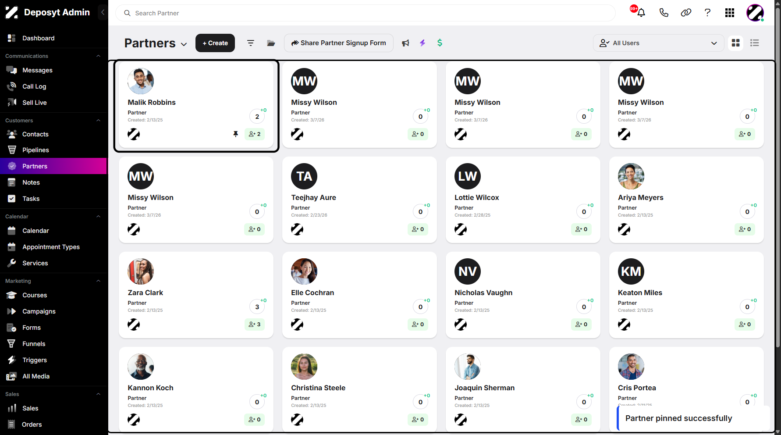Collapse the sidebar with the arrow
The height and width of the screenshot is (435, 781).
103,12
